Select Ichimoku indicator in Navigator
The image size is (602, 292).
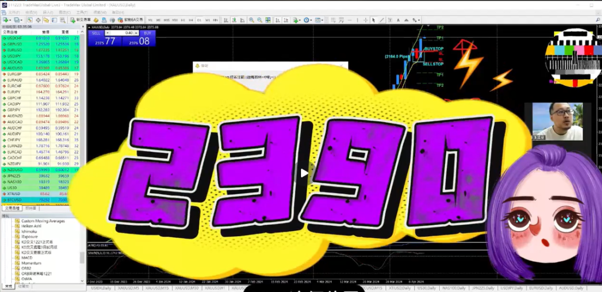(29, 231)
